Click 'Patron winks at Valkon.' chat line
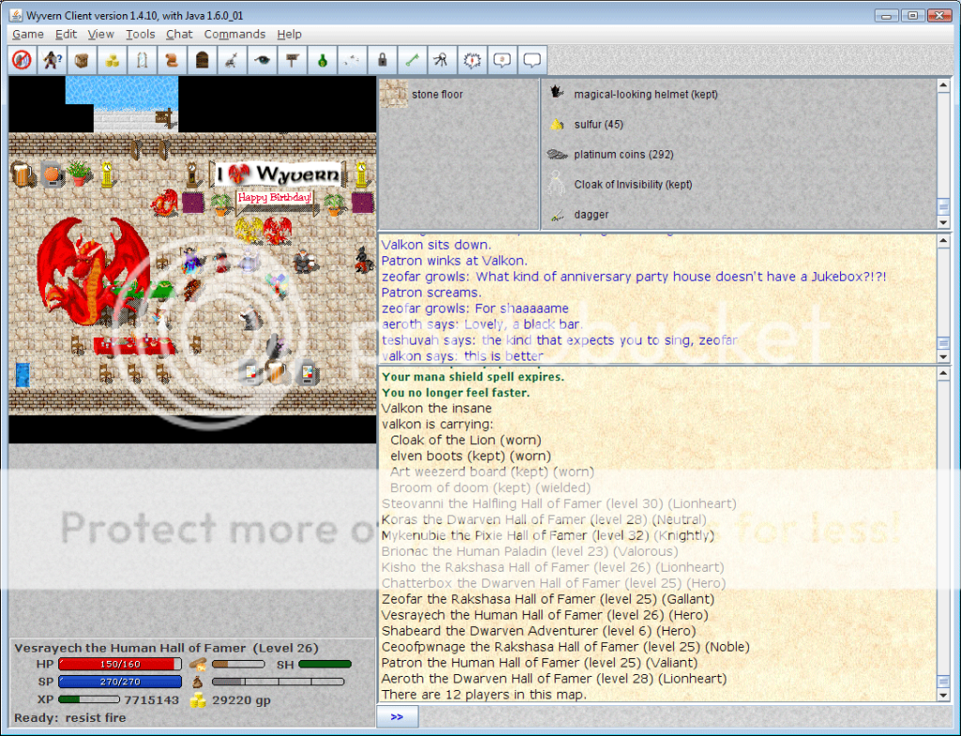 [x=454, y=261]
